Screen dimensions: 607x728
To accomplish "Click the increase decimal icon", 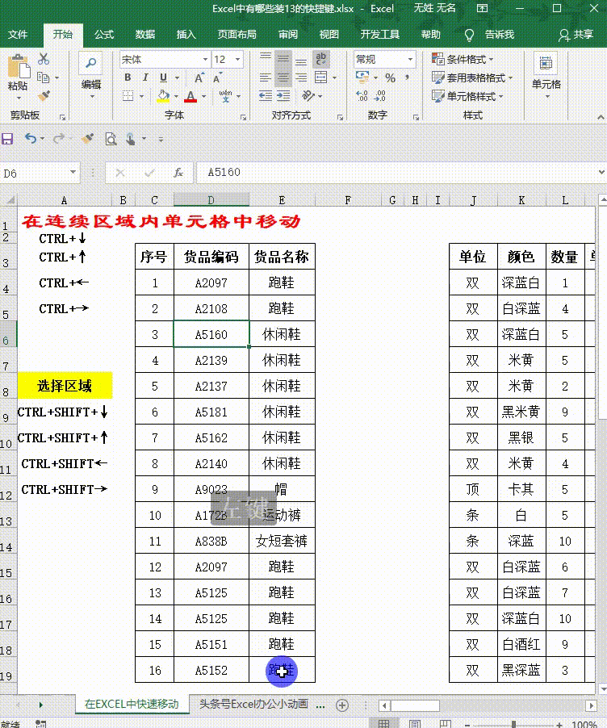I will [x=362, y=96].
